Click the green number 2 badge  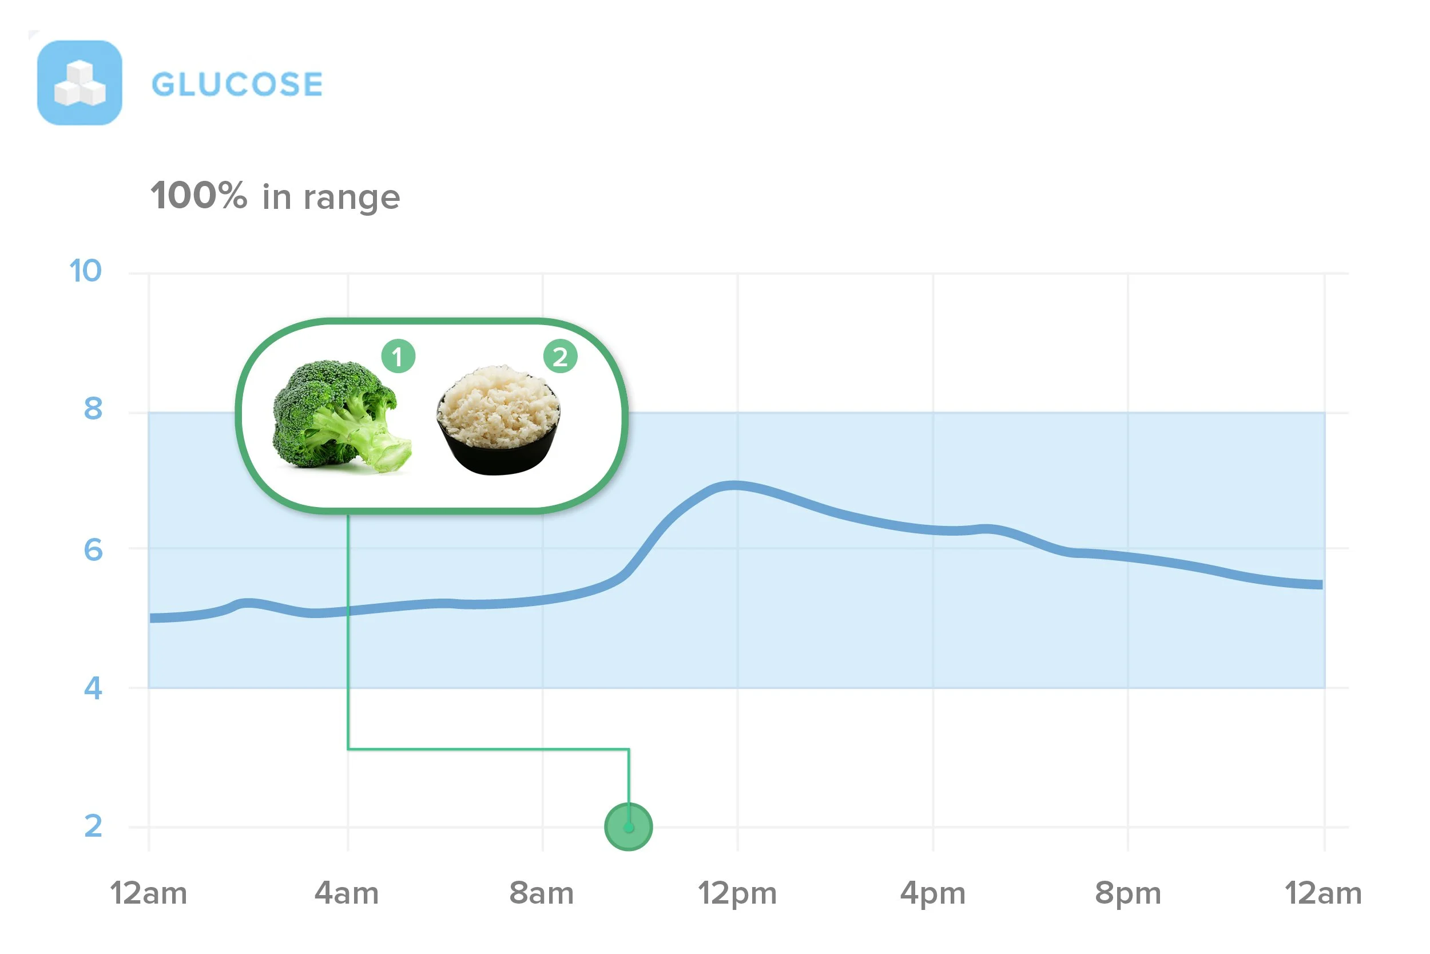pyautogui.click(x=560, y=357)
